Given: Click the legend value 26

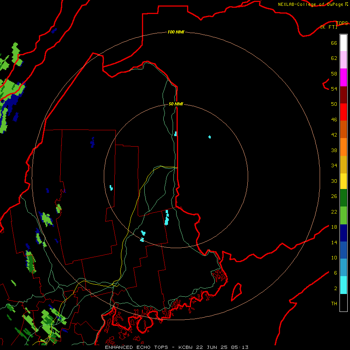Looking at the screenshot, I should click(334, 196).
